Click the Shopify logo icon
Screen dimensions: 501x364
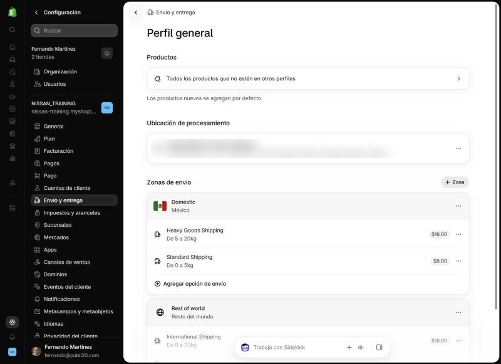click(x=12, y=12)
